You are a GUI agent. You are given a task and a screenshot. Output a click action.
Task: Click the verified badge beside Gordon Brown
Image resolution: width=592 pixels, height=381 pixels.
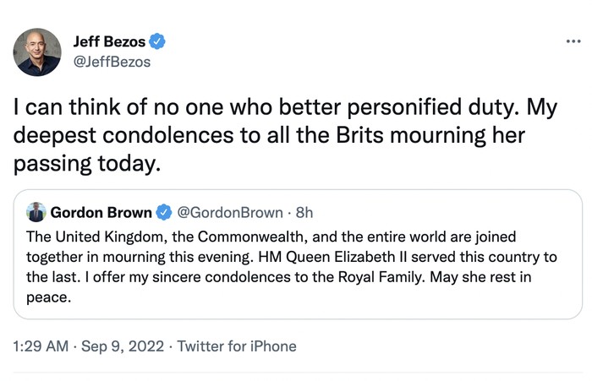click(165, 212)
